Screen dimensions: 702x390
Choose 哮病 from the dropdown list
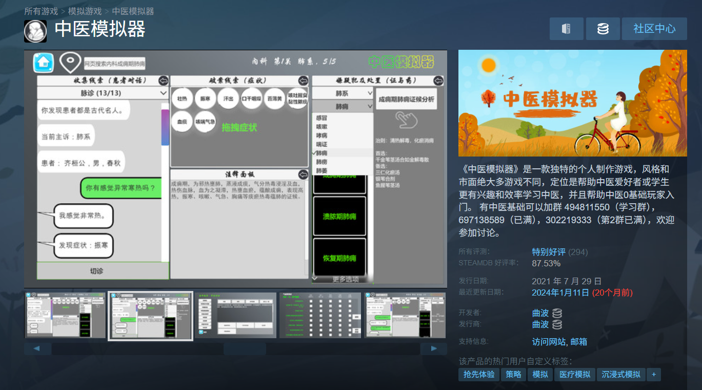(x=343, y=135)
